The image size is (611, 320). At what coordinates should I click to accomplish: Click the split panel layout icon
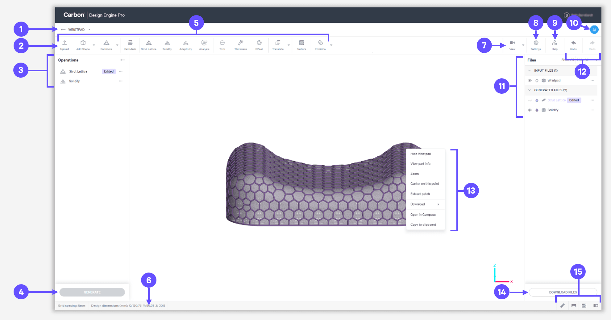[596, 306]
